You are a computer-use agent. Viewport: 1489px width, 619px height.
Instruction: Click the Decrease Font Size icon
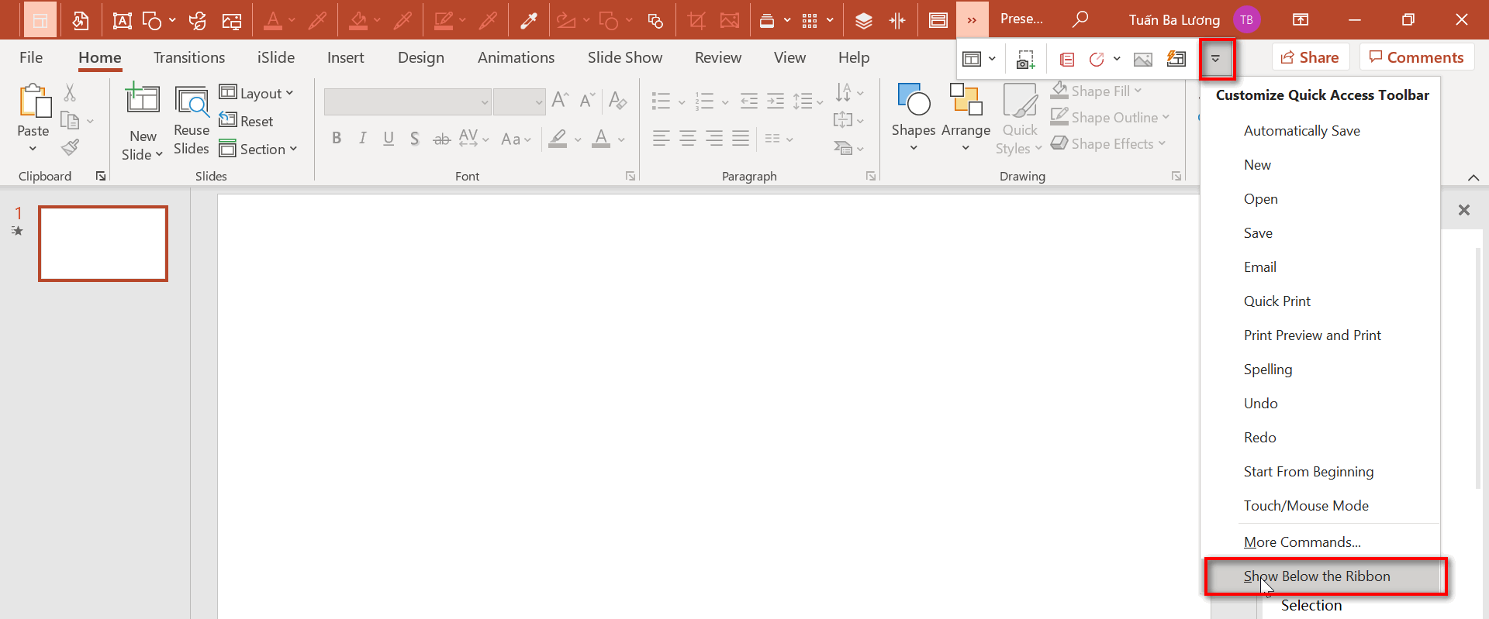click(587, 99)
